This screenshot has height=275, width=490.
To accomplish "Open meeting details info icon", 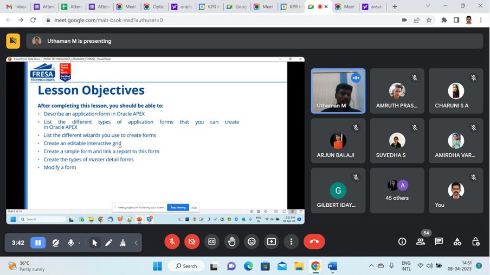I will [402, 241].
